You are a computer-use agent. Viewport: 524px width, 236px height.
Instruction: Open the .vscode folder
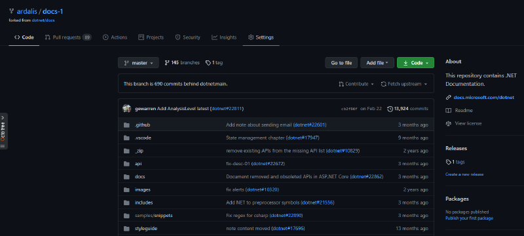point(143,138)
